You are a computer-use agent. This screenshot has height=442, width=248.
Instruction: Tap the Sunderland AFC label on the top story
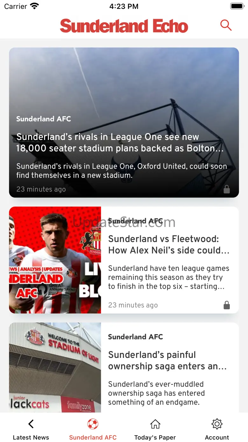[x=44, y=119]
